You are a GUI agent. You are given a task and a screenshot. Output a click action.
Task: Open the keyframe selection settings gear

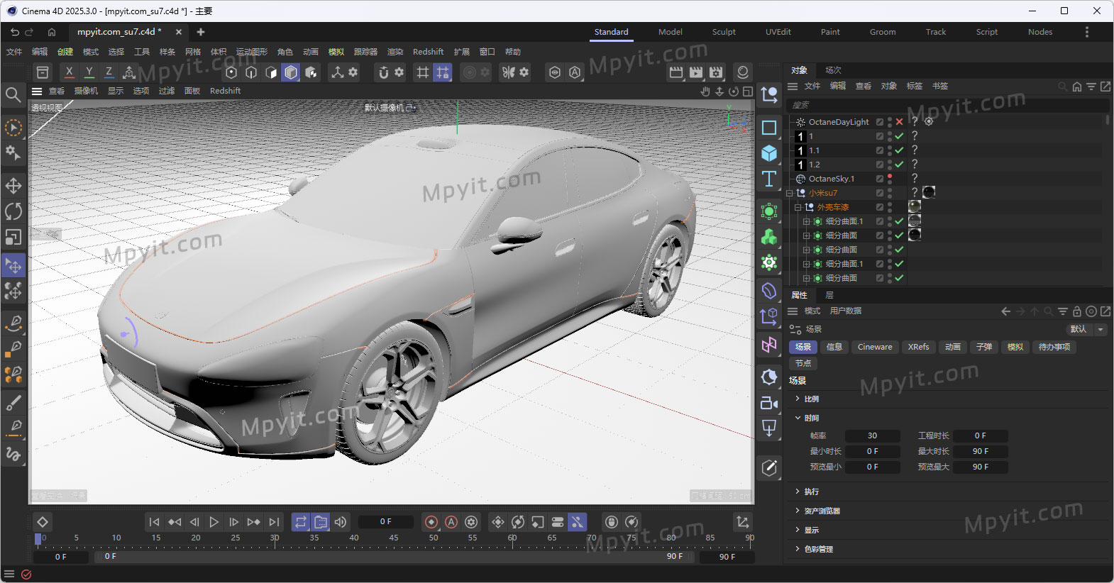[471, 522]
